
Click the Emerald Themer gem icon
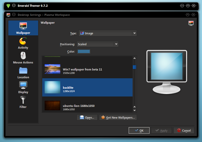point(8,6)
